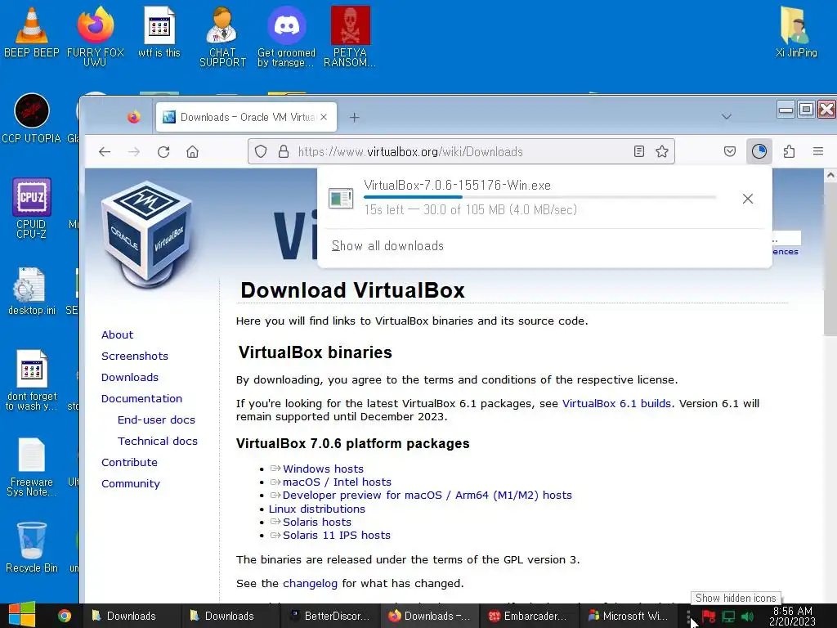Open the Freeware Sys Note file icon
This screenshot has height=628, width=837.
point(32,467)
